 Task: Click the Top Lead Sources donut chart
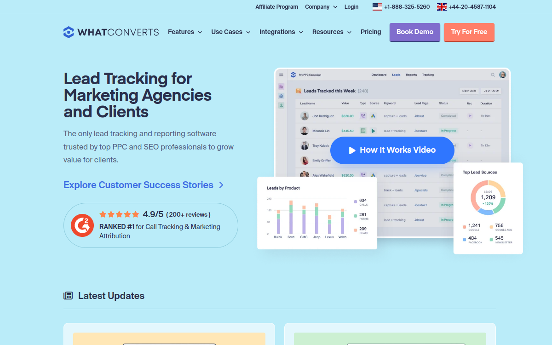click(488, 197)
